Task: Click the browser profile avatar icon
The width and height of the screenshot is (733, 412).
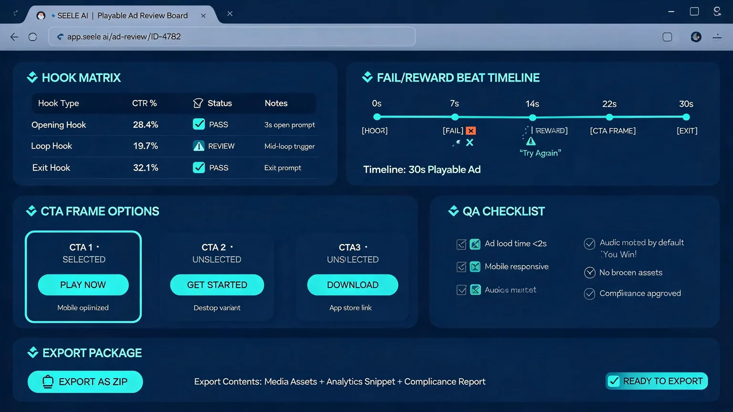Action: coord(696,37)
